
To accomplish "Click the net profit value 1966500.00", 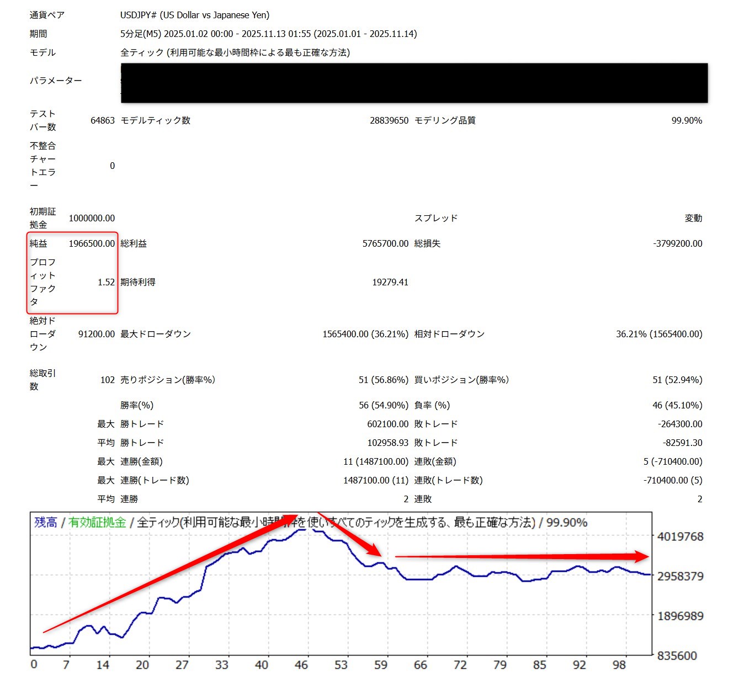I will (92, 243).
